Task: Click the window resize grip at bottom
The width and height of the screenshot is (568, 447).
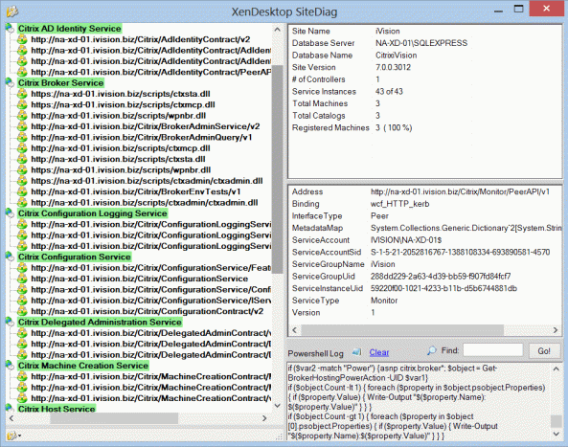Action: pyautogui.click(x=280, y=436)
